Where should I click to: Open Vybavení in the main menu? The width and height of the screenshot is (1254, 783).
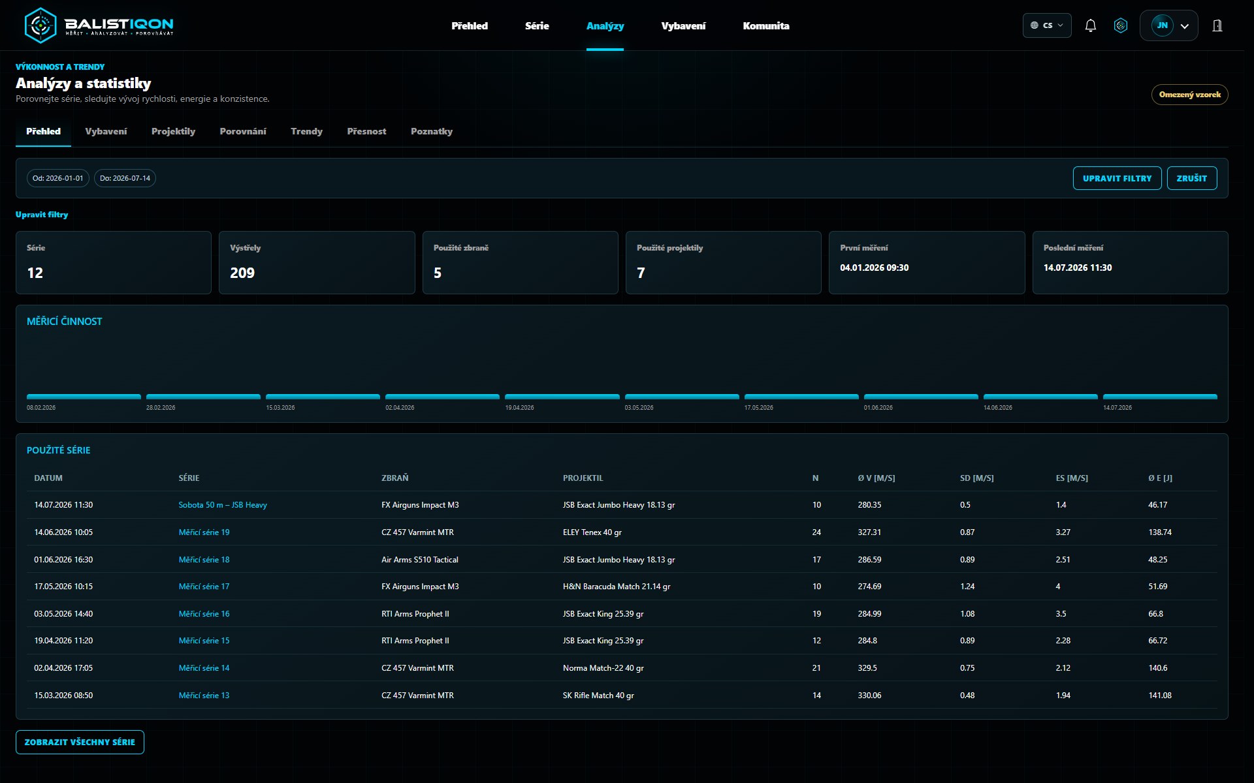[x=683, y=25]
